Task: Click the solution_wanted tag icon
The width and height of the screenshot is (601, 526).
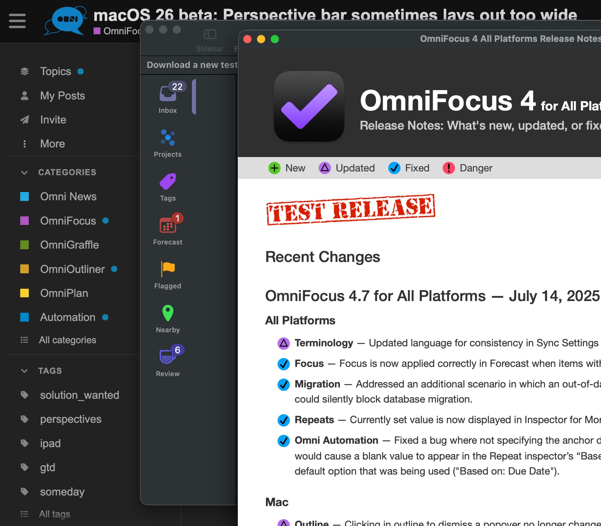Action: coord(24,395)
